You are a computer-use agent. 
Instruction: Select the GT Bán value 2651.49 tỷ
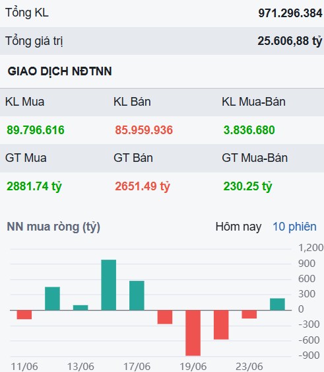click(143, 186)
